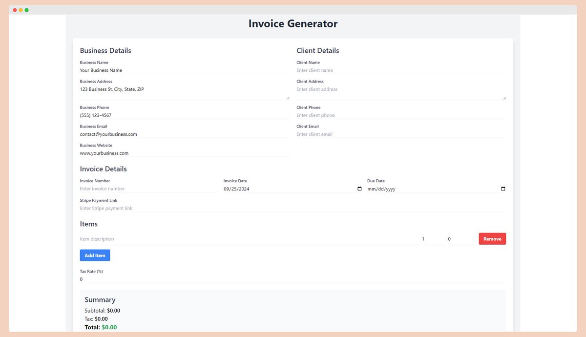The width and height of the screenshot is (586, 337).
Task: Open the Due Date calendar picker icon
Action: click(503, 189)
